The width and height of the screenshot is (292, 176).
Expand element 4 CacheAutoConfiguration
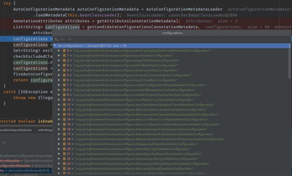click(59, 70)
